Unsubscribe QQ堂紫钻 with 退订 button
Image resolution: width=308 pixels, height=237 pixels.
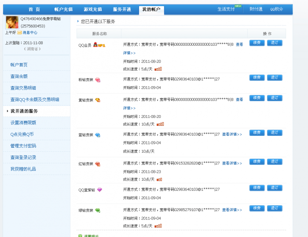point(275,188)
